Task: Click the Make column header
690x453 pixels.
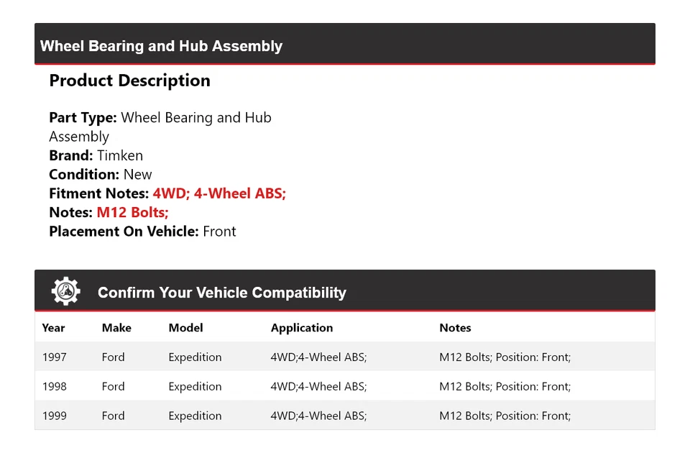Action: coord(116,328)
